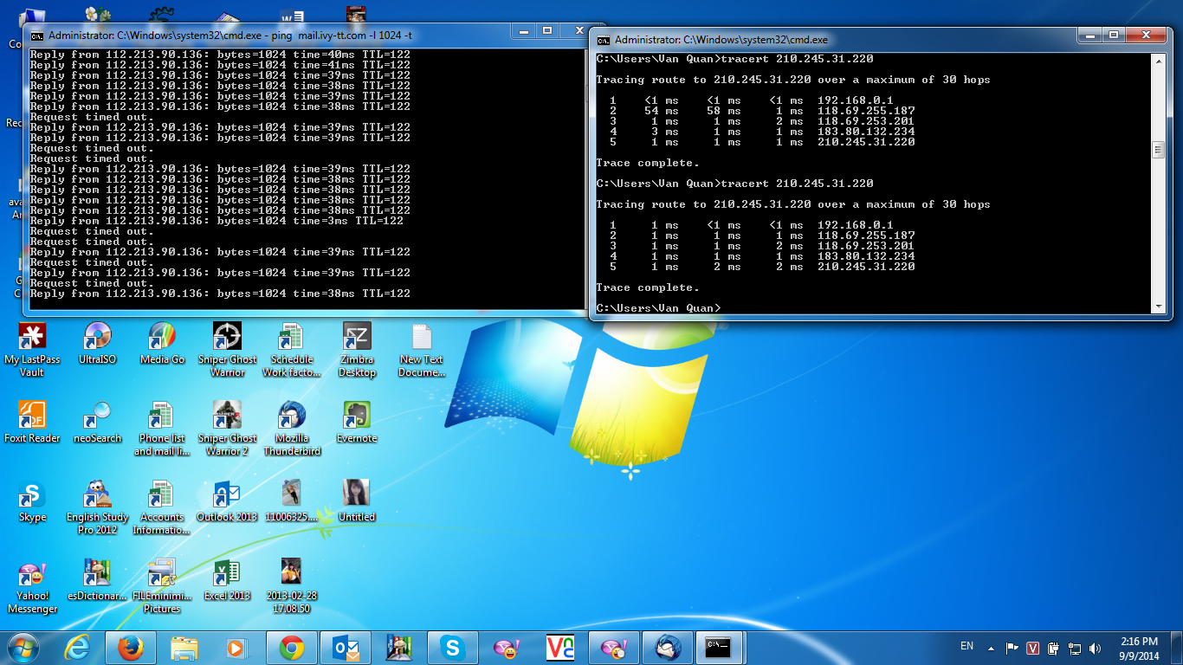Select the Untitled image on the desktop
Image resolution: width=1183 pixels, height=665 pixels.
tap(357, 501)
